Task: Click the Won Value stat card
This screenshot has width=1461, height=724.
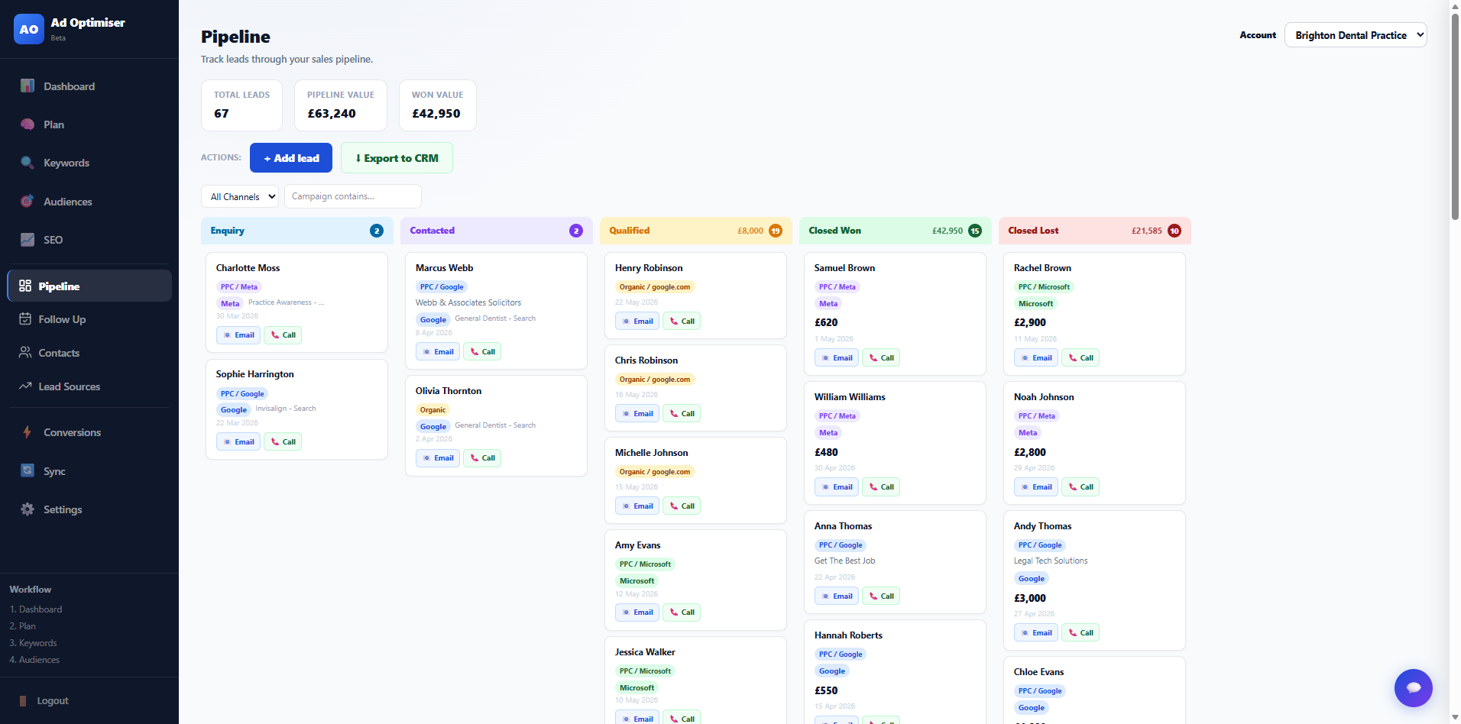Action: click(x=438, y=105)
